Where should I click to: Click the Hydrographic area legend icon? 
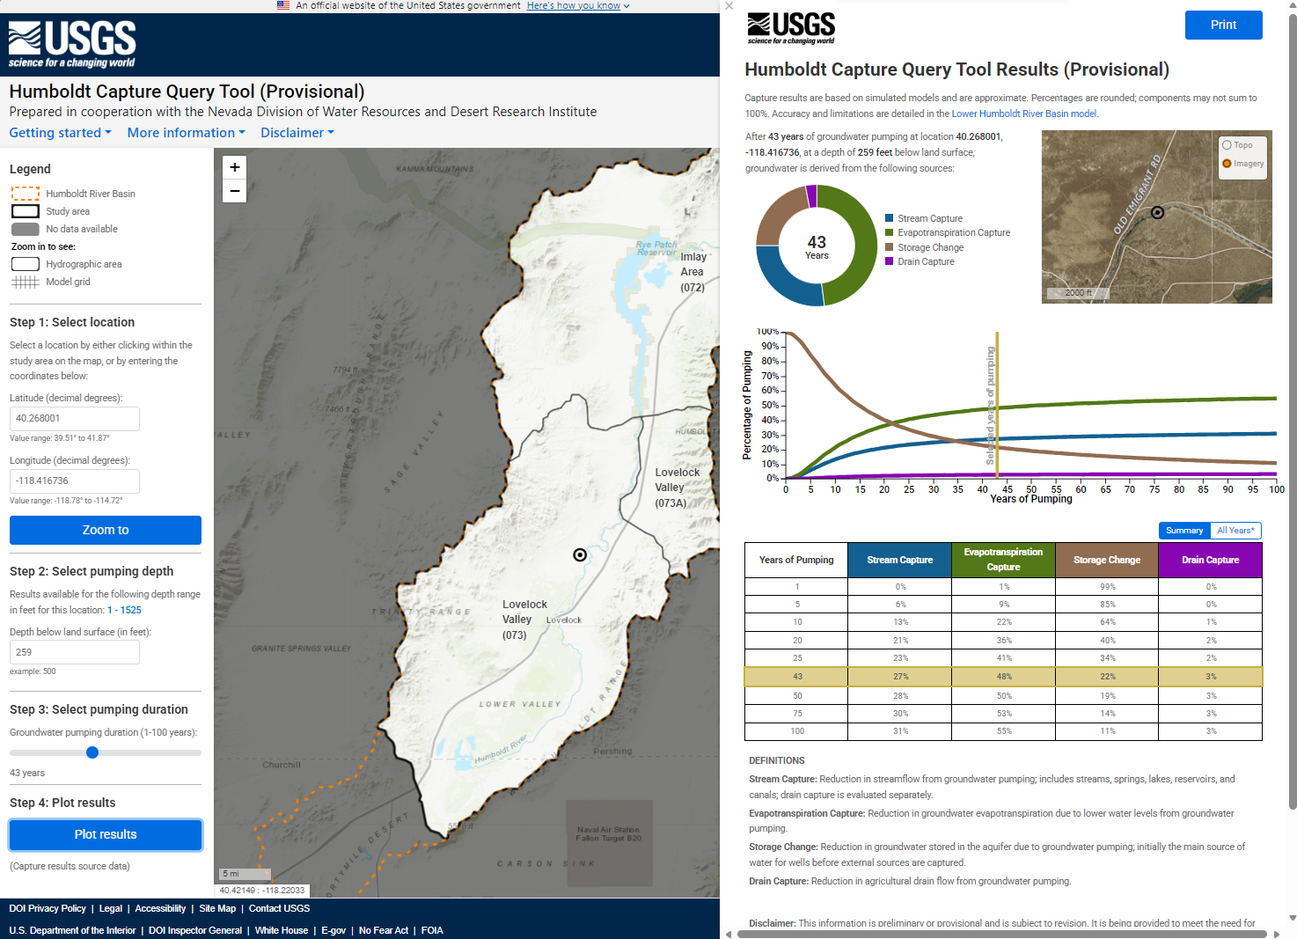coord(25,264)
